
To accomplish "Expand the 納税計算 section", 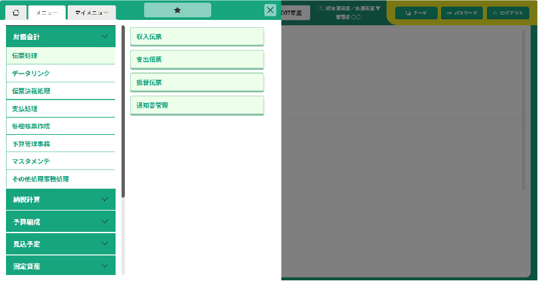I will pyautogui.click(x=60, y=199).
